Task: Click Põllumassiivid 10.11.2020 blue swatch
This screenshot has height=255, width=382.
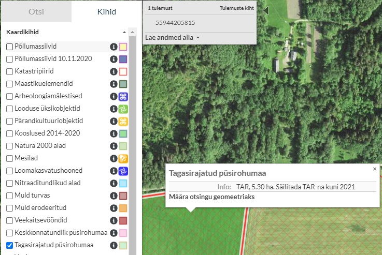Action: click(x=123, y=59)
